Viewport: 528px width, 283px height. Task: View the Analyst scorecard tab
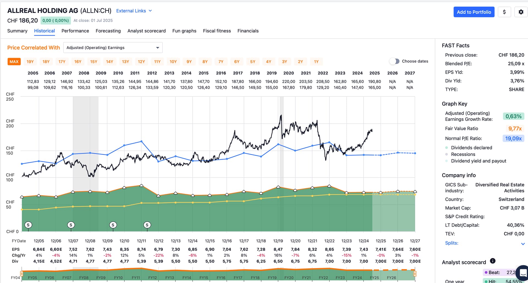(x=147, y=31)
